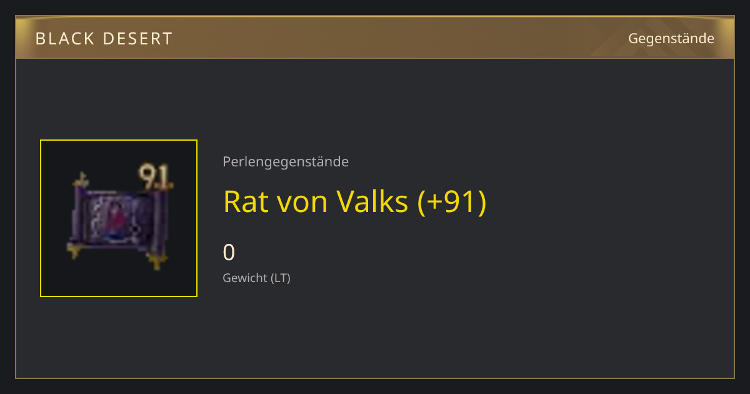
Task: Click the scroll's bottom-left gold ornament
Action: point(75,250)
